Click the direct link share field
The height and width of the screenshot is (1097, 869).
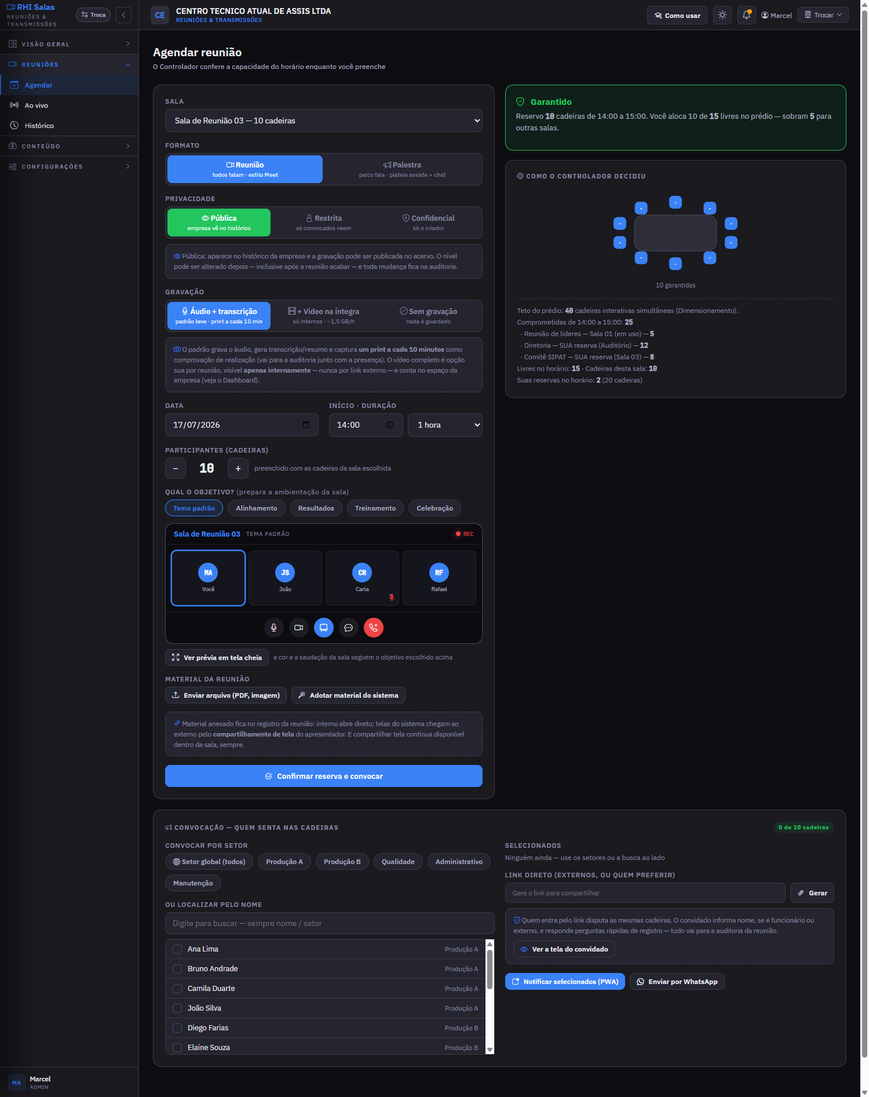(x=645, y=893)
